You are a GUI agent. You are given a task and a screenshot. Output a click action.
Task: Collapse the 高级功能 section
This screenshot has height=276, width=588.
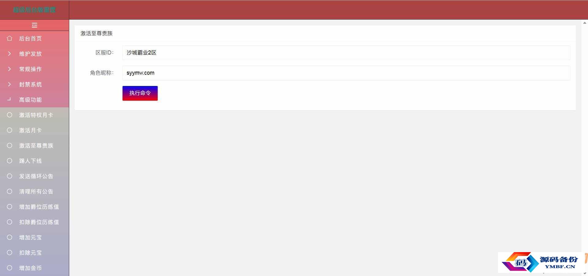coord(34,100)
